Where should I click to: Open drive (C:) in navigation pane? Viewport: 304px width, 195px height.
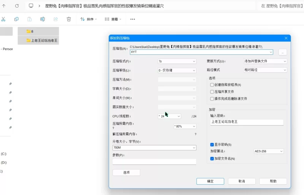3,154
